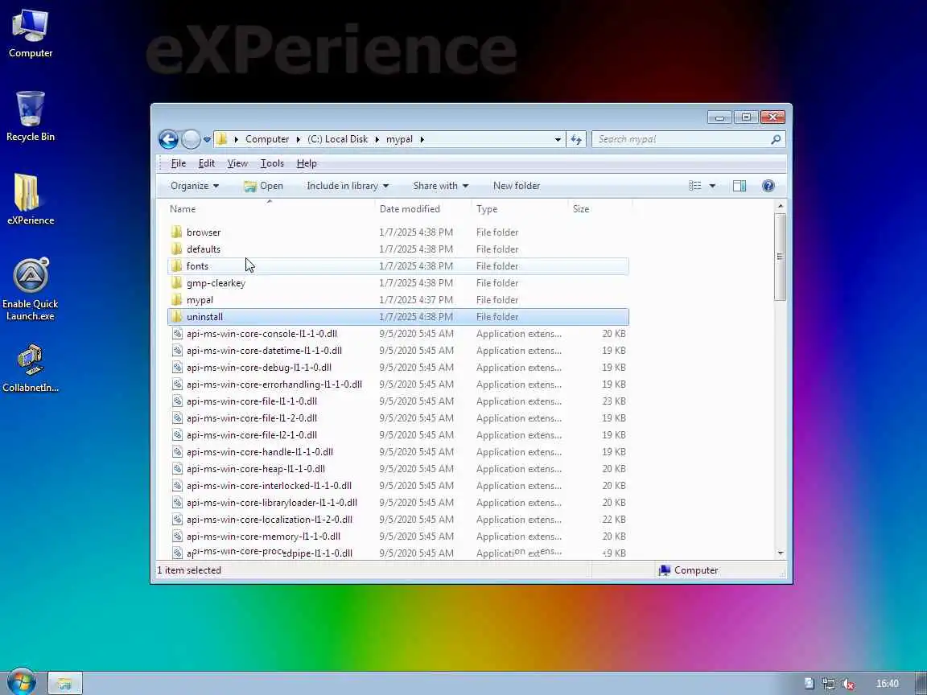This screenshot has width=927, height=695.
Task: Click the gmp-clearkey folder icon
Action: (x=176, y=282)
